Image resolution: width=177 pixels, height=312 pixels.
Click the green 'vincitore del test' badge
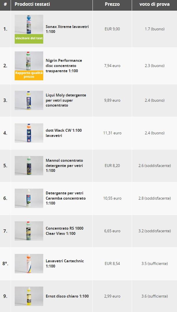coord(29,39)
